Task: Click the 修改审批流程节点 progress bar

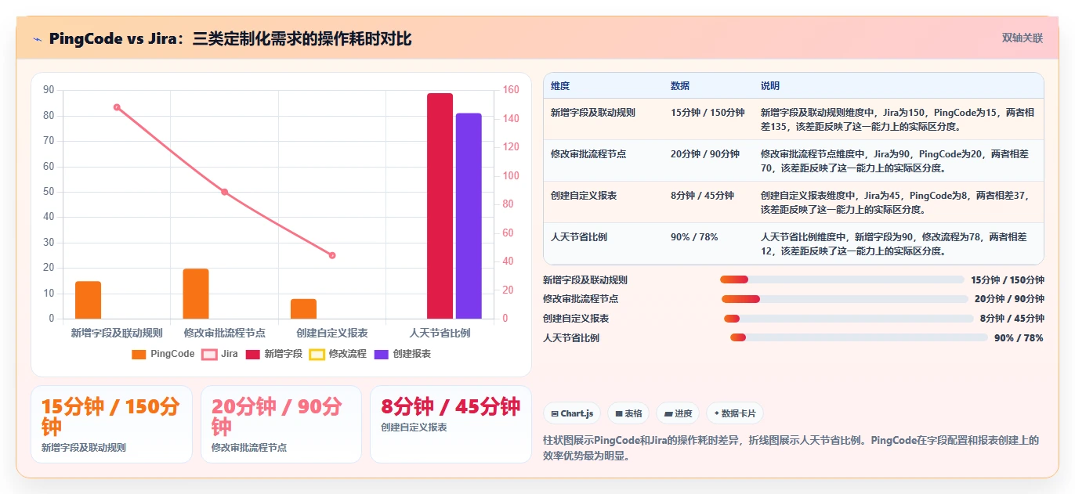Action: click(x=845, y=299)
